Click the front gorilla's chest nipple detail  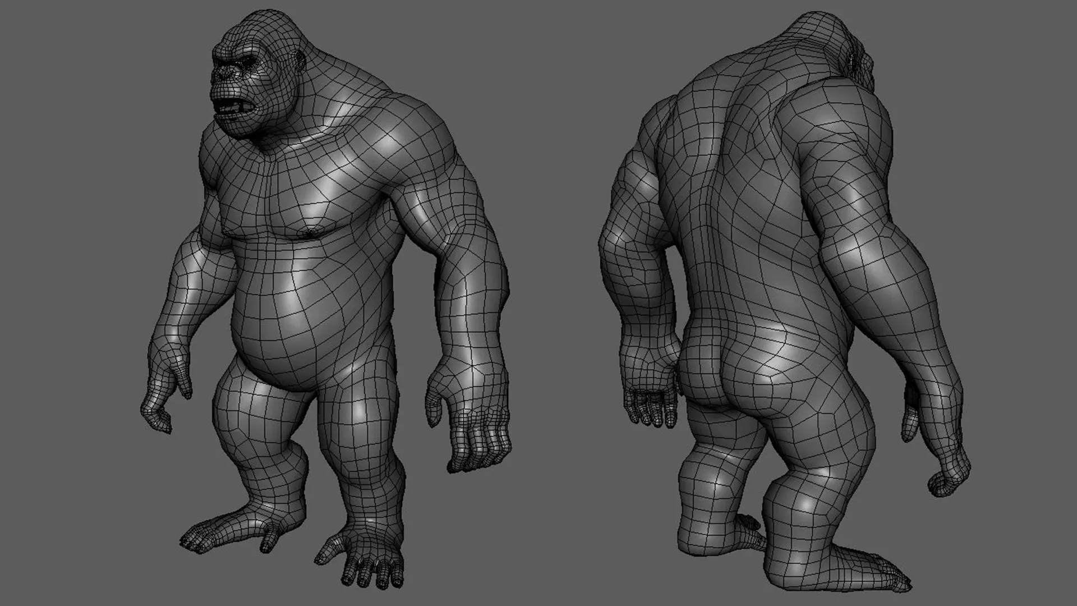click(x=308, y=231)
